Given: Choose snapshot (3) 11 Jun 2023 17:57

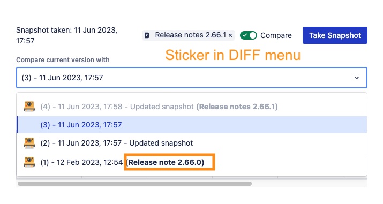Looking at the screenshot, I should (x=192, y=125).
